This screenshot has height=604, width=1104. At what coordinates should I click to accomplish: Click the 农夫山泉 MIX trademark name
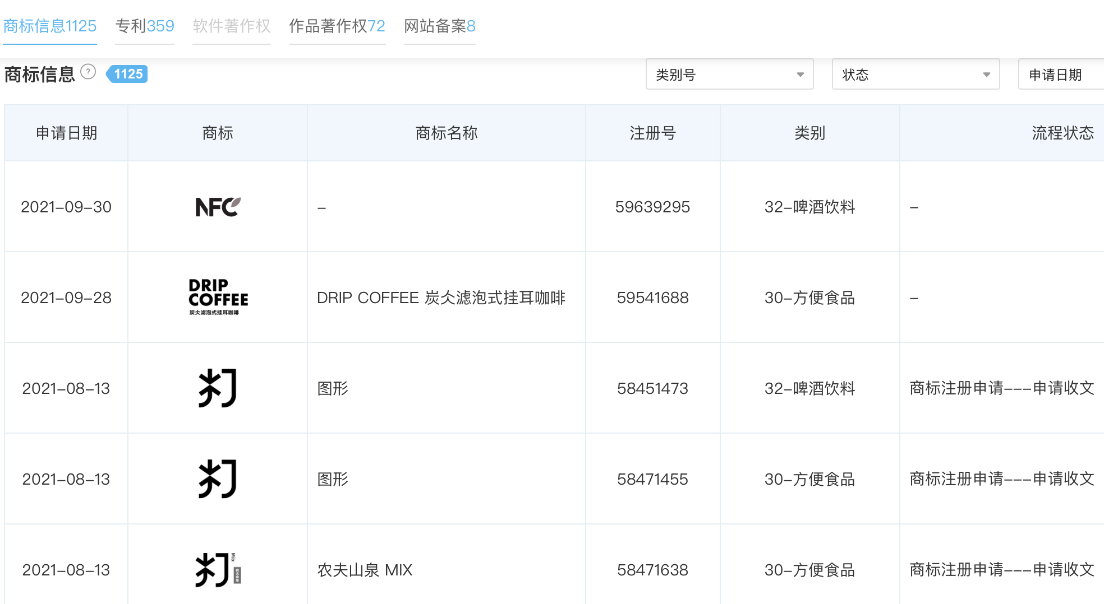pyautogui.click(x=365, y=570)
